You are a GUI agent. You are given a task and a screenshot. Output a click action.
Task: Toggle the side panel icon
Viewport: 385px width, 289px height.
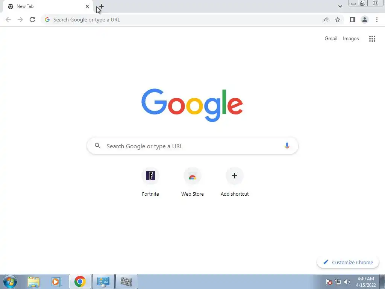pos(353,20)
